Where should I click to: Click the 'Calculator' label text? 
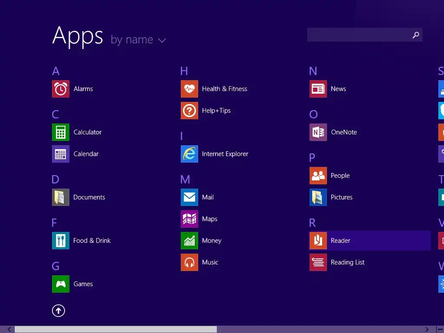[x=88, y=132]
